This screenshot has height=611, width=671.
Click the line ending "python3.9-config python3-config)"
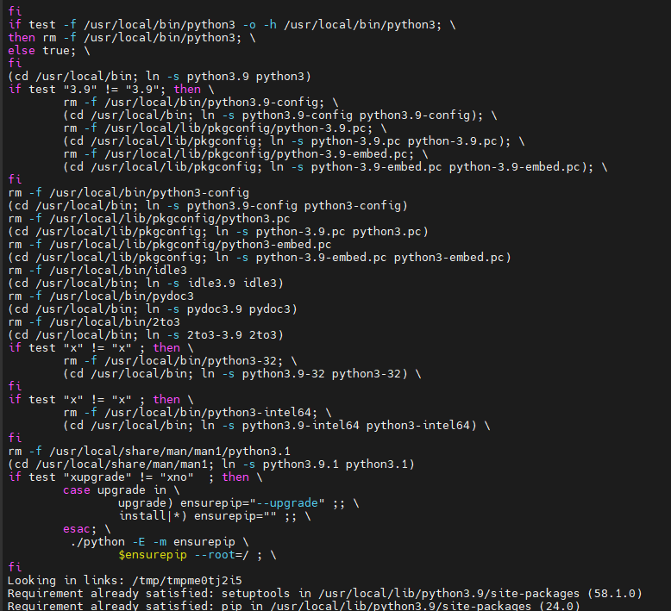pos(208,206)
